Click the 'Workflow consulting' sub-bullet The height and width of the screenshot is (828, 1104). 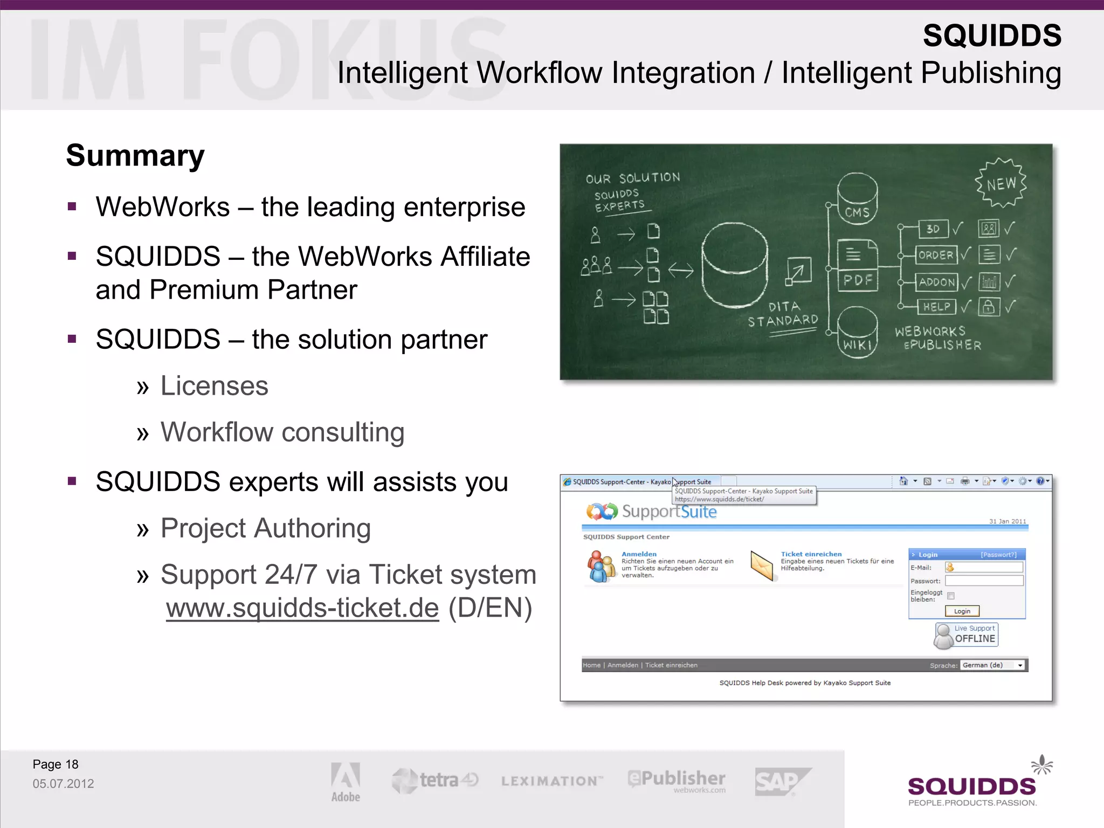[282, 432]
